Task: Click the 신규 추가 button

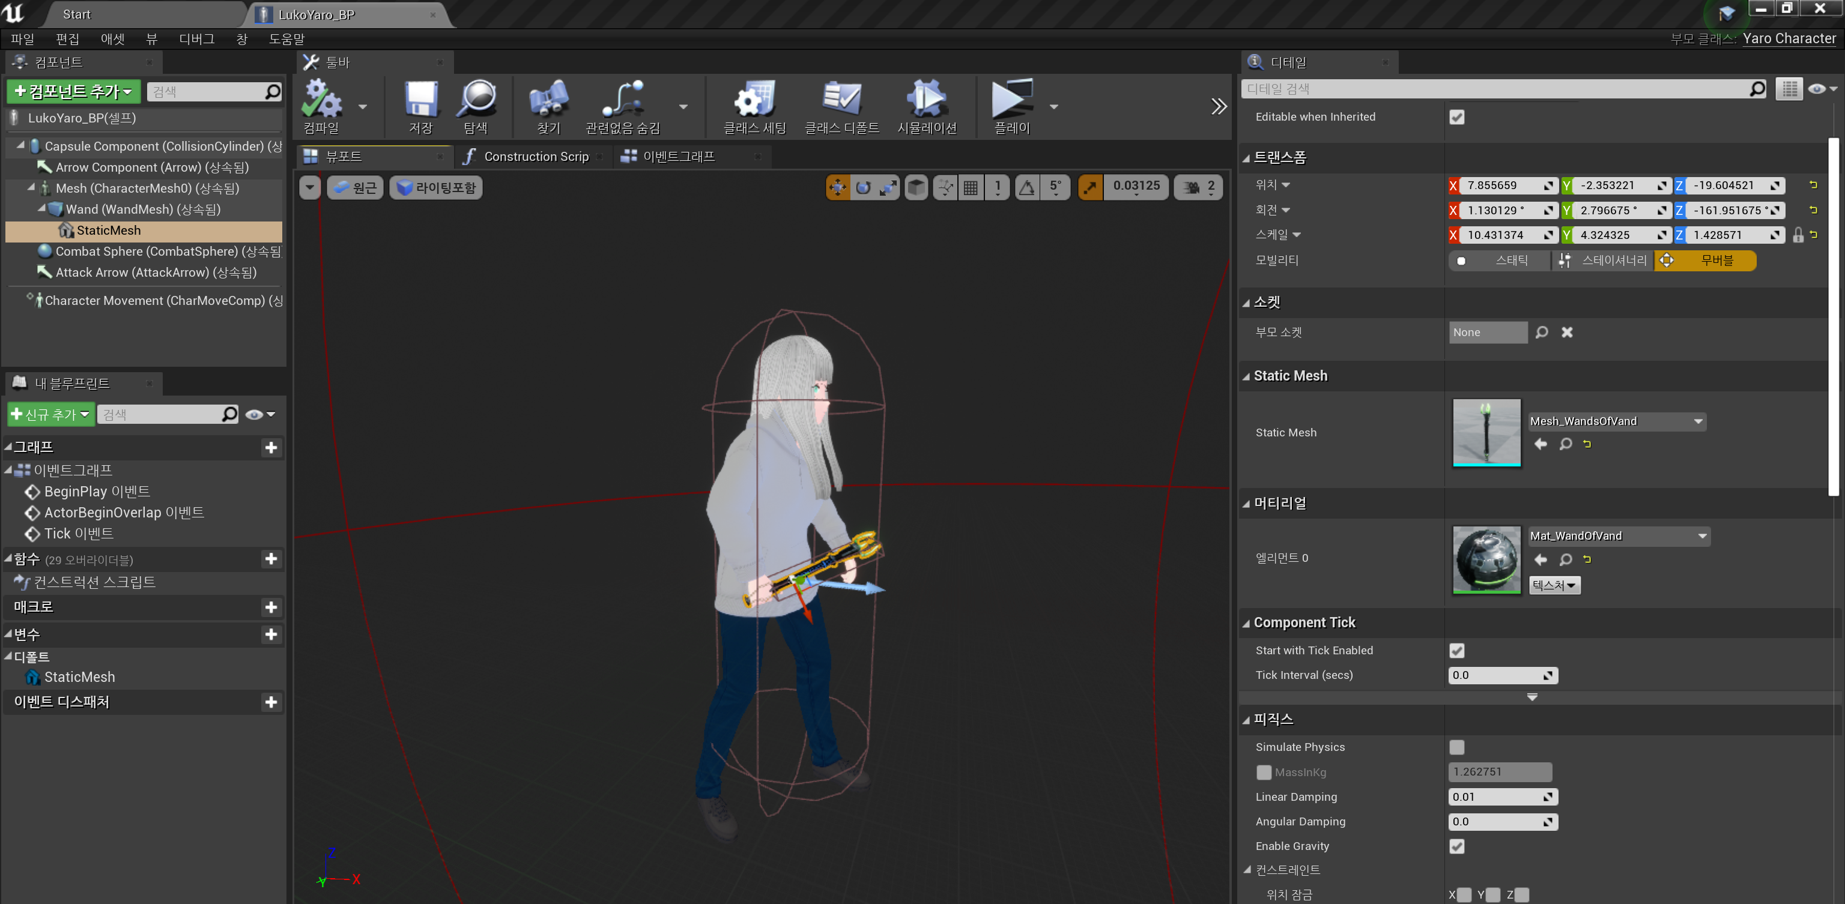Action: [50, 414]
